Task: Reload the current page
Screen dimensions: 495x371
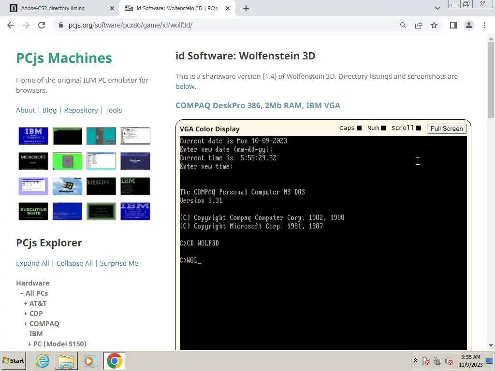Action: 42,25
